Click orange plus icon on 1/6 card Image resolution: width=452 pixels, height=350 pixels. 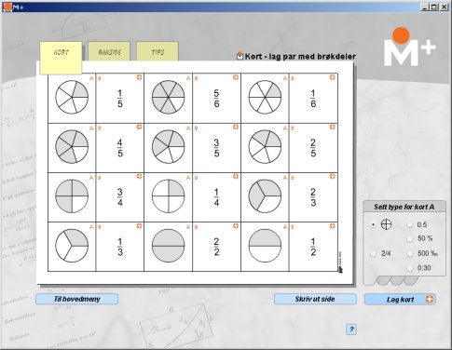point(333,77)
